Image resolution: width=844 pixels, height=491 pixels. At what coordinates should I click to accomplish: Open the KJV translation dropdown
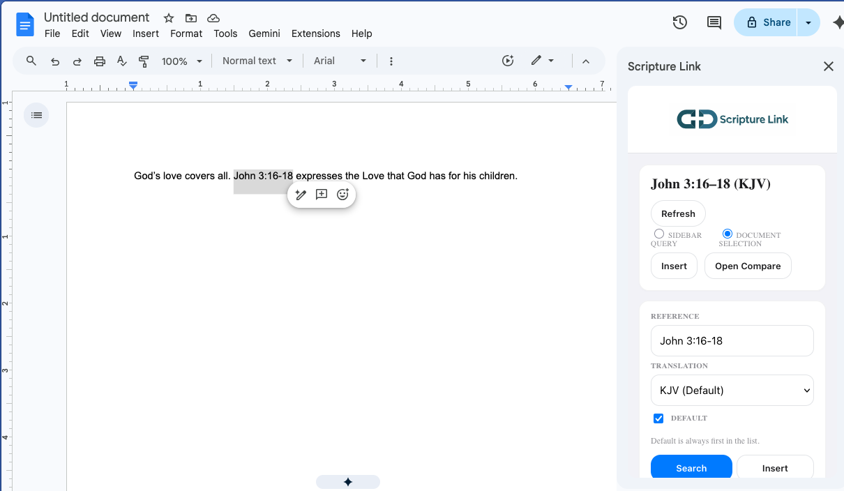(732, 391)
